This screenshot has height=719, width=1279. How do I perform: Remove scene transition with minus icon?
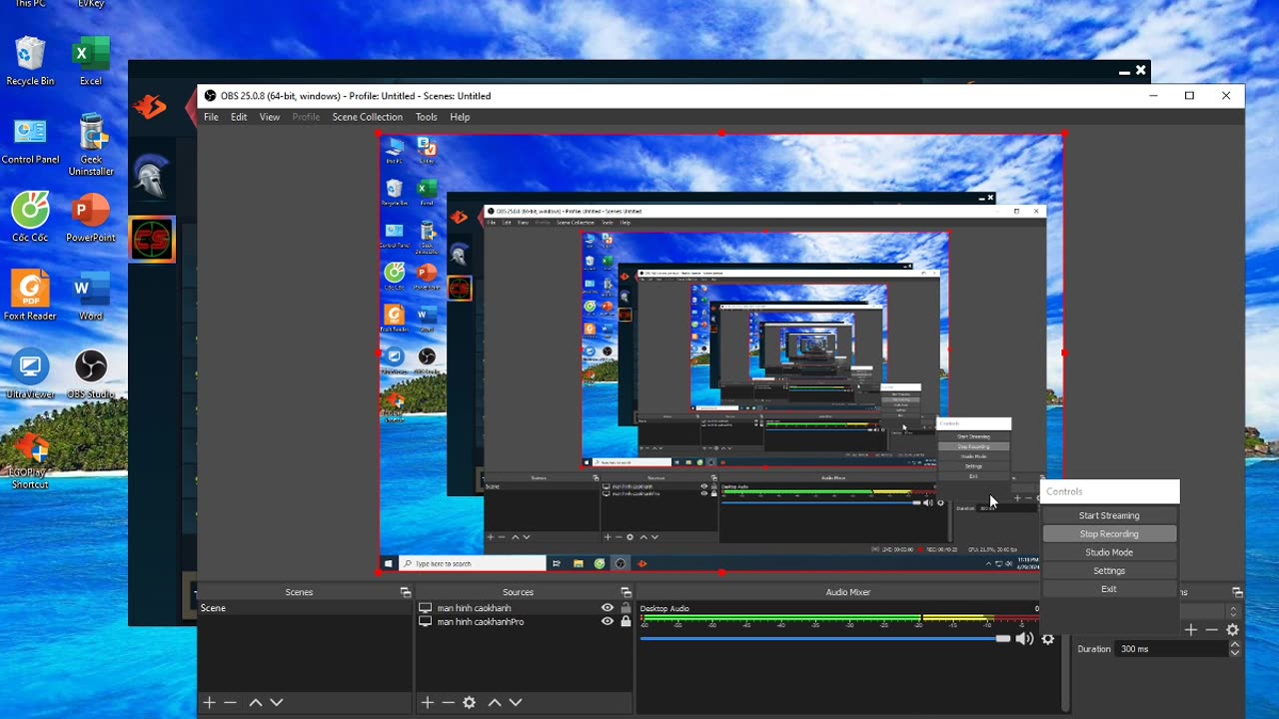tap(1211, 630)
